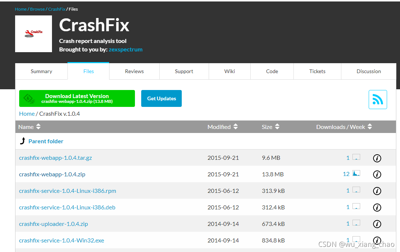Viewport: 400px width, 252px height.
Task: Click the info icon for crashfix-webapp-1.0.4.tar.gz
Action: click(x=377, y=158)
